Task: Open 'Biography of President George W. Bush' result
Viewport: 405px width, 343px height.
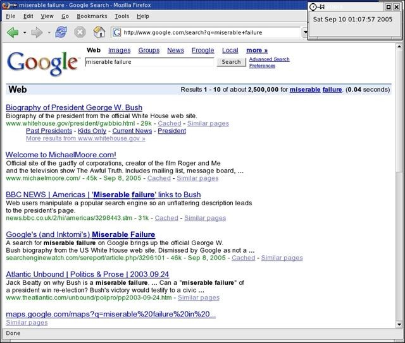Action: tap(74, 107)
